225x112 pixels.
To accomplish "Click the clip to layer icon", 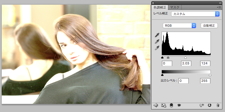I will click(164, 105).
